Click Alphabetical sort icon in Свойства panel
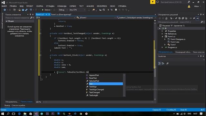Screen dimensions: 206x116 (x=163, y=63)
